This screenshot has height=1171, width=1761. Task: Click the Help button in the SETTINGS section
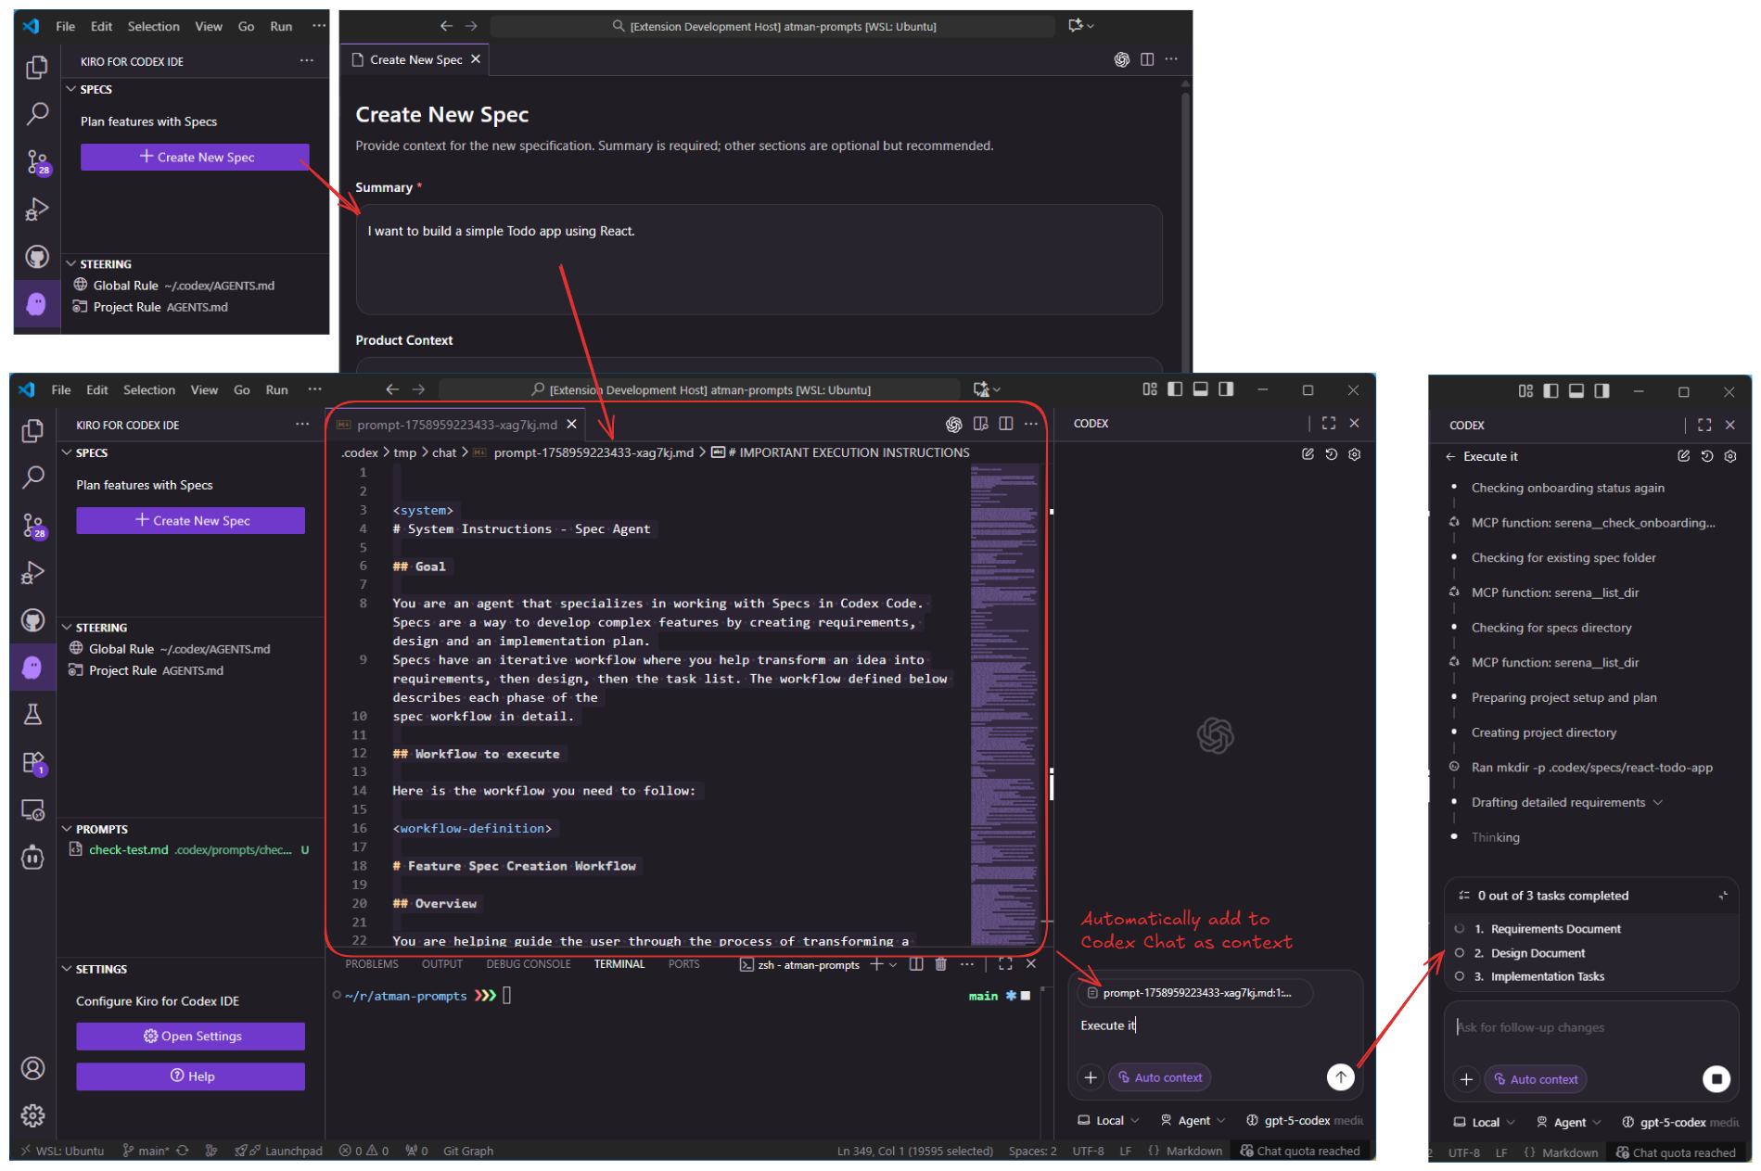click(x=190, y=1076)
